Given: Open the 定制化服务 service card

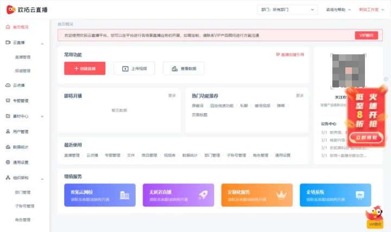Looking at the screenshot, I should pos(257,195).
